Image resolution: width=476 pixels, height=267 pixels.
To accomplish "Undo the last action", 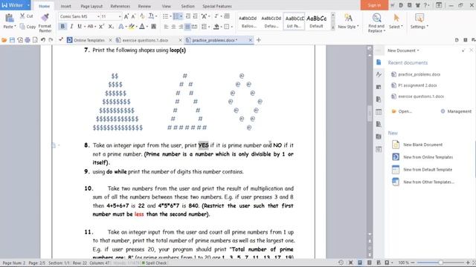I will click(43, 40).
